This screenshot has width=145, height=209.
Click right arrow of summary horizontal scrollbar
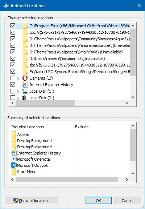127,180
